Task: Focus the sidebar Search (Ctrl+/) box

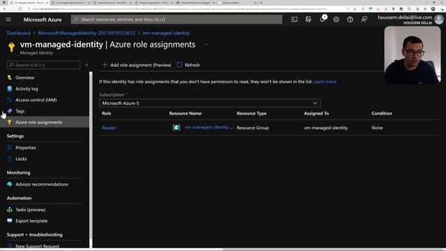Action: coord(43,65)
